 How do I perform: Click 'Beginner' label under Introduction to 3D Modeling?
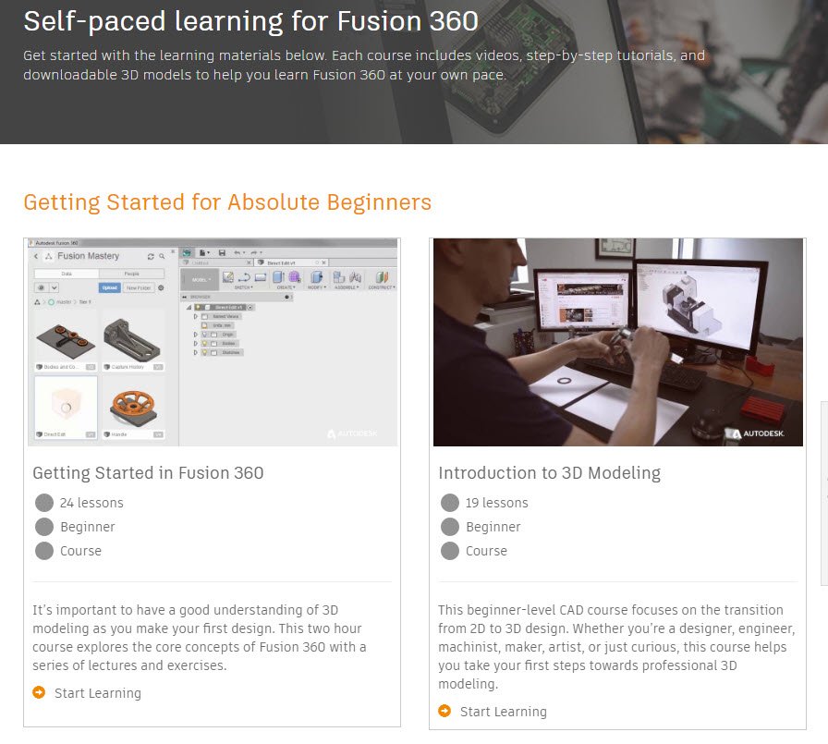click(x=493, y=527)
